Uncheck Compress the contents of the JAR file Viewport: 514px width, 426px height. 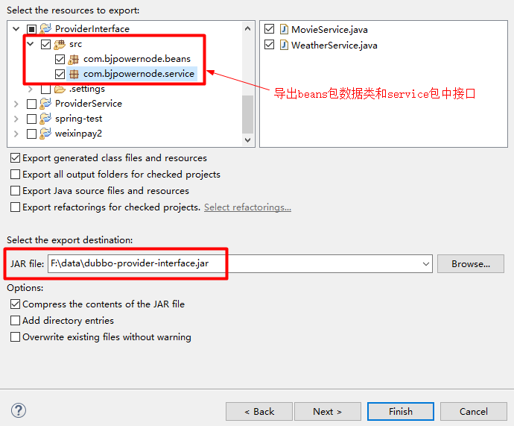(16, 304)
